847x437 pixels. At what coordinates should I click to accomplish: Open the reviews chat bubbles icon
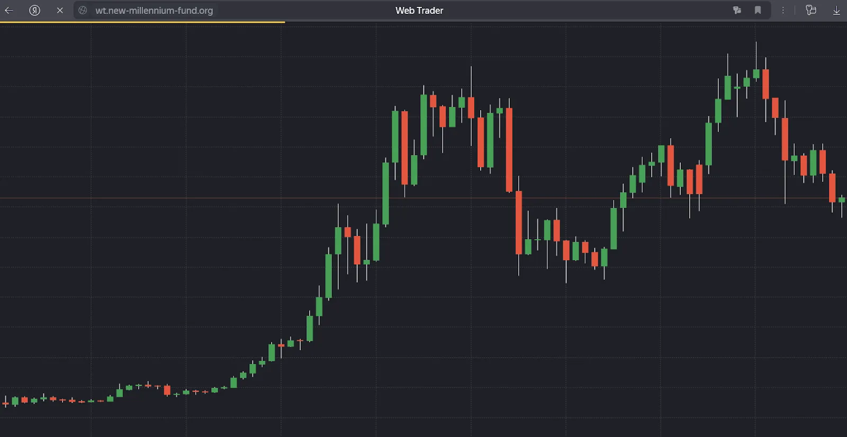point(810,10)
